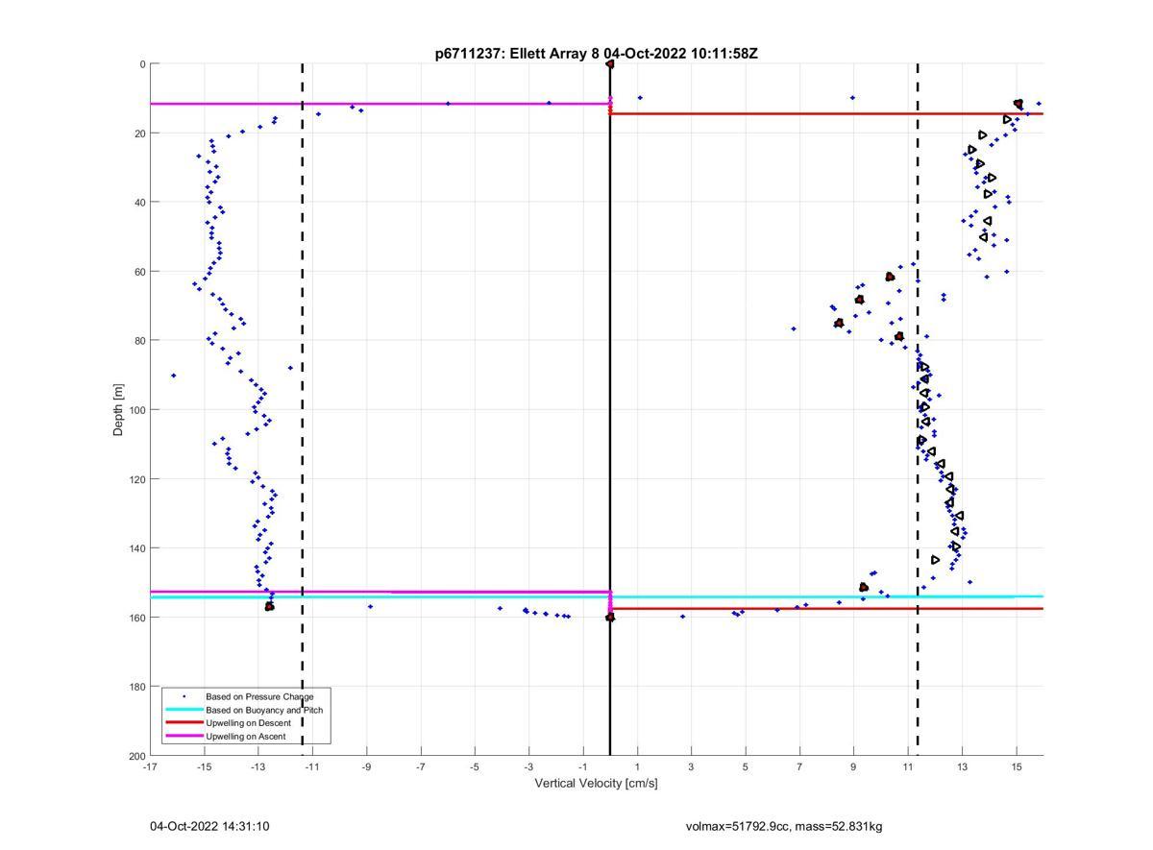Click the depth-axis tick label '60'
The image size is (1153, 850).
[x=140, y=272]
